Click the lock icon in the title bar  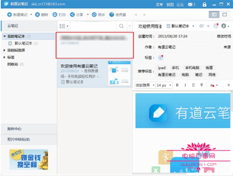pos(205,5)
